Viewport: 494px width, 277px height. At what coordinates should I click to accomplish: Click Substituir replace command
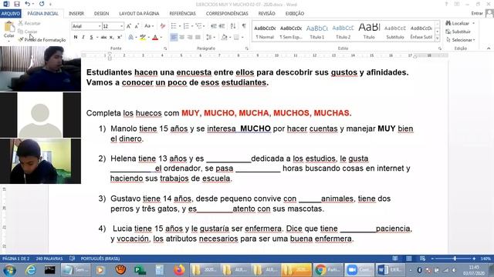[458, 32]
